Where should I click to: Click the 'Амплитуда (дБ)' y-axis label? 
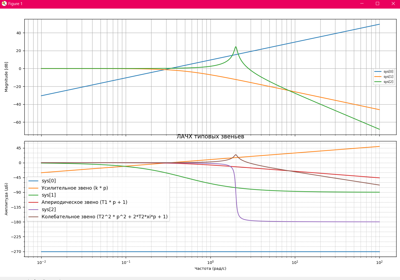(6, 199)
